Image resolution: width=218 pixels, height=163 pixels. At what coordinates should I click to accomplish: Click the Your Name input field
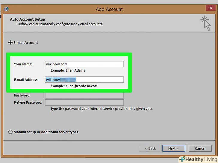pyautogui.click(x=84, y=64)
